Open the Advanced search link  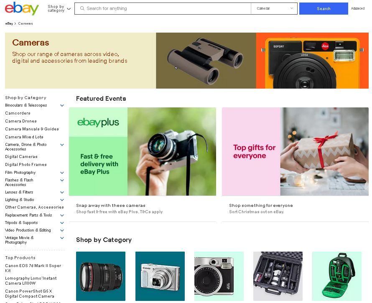click(x=357, y=8)
